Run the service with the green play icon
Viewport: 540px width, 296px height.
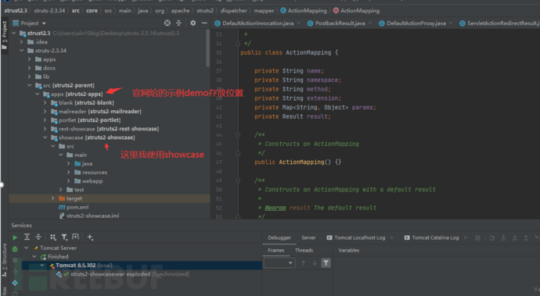(15, 237)
